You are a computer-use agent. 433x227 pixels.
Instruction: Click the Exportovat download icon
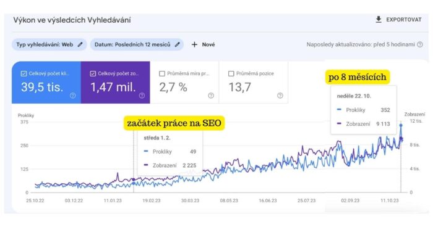(x=379, y=20)
